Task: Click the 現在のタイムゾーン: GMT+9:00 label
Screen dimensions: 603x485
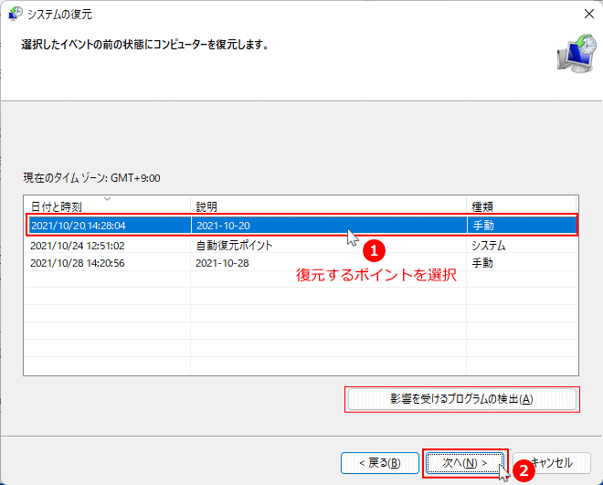Action: (x=91, y=178)
